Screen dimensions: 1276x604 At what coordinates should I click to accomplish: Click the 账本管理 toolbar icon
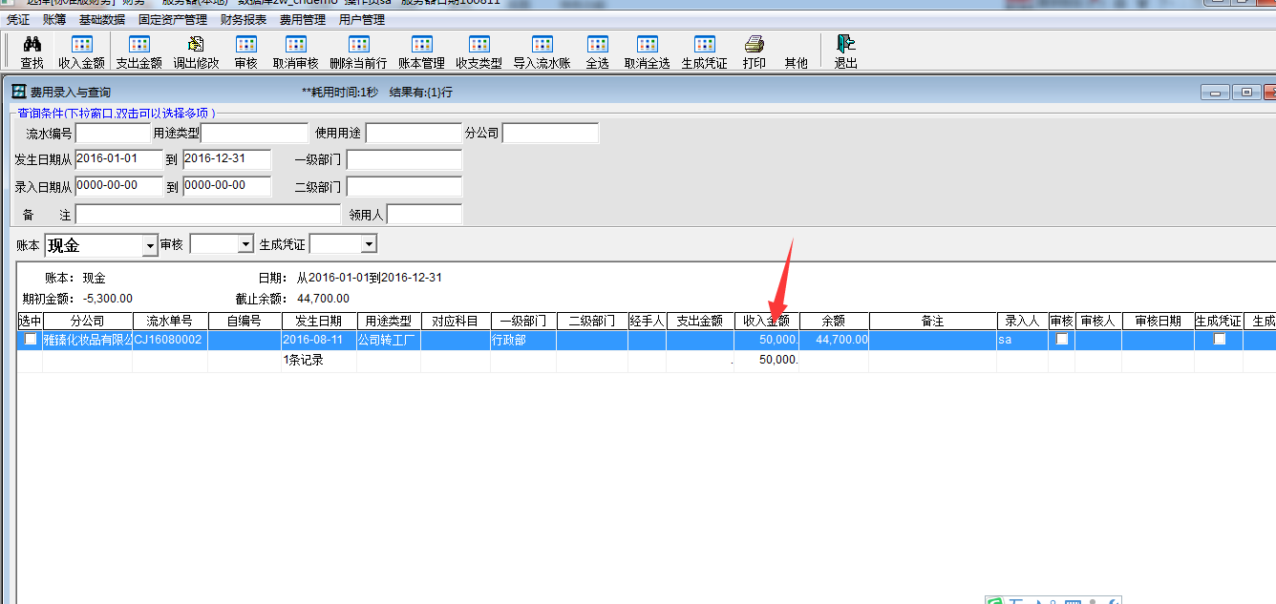click(421, 44)
